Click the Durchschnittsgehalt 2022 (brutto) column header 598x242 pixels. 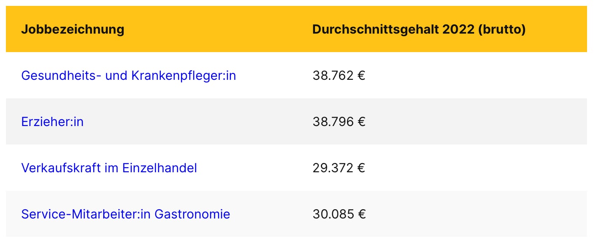[x=419, y=29]
